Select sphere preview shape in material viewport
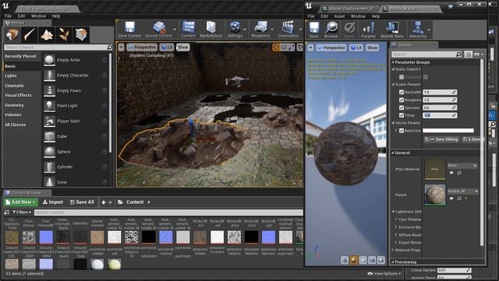 [x=354, y=260]
